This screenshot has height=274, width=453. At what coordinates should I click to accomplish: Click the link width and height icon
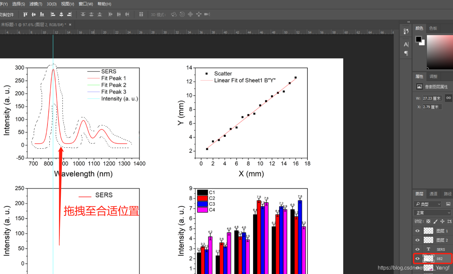(x=449, y=98)
